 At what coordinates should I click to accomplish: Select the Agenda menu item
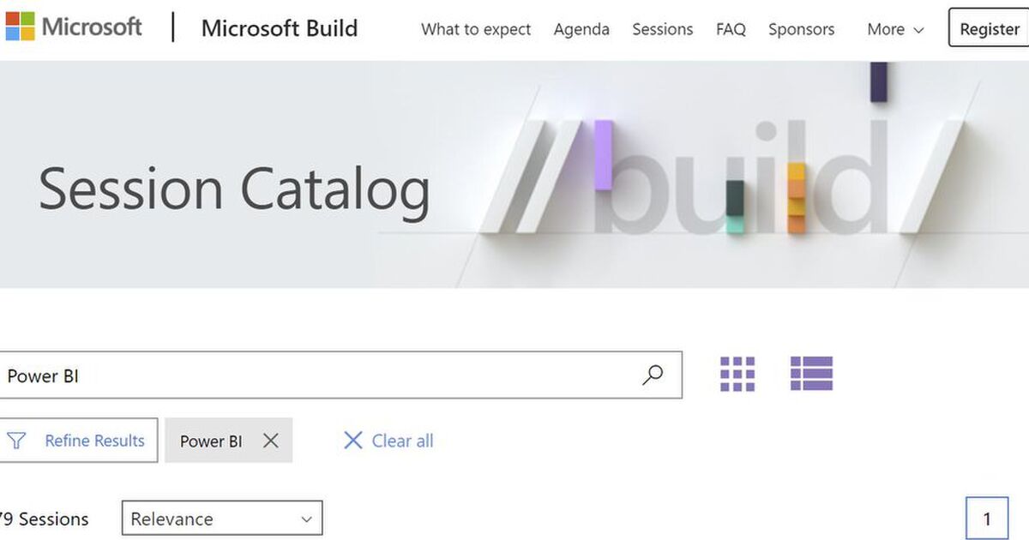point(581,29)
